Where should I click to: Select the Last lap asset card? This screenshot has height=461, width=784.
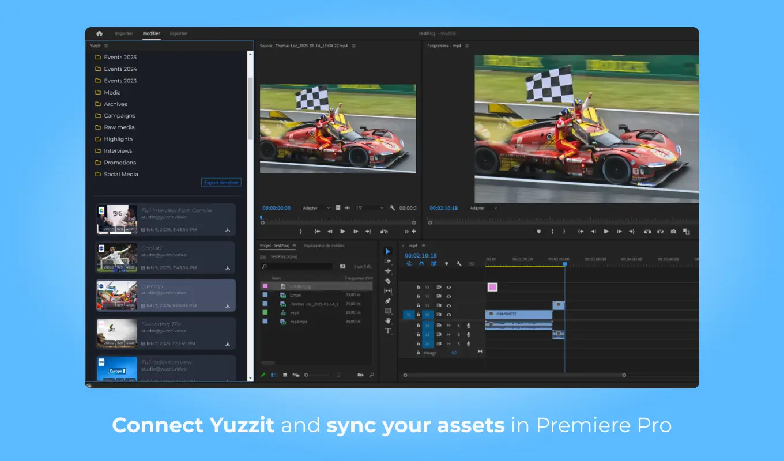[x=166, y=296]
